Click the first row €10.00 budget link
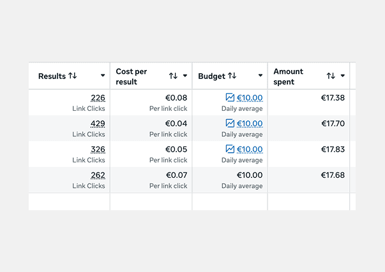Screen dimensions: 385x272 250,97
